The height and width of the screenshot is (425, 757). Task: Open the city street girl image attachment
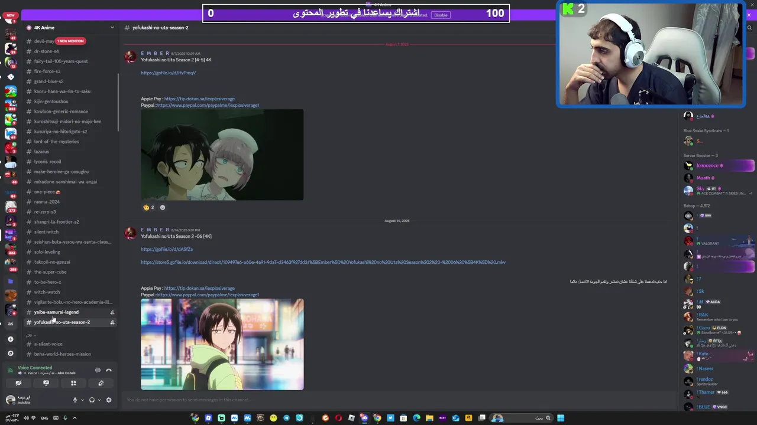pos(222,344)
